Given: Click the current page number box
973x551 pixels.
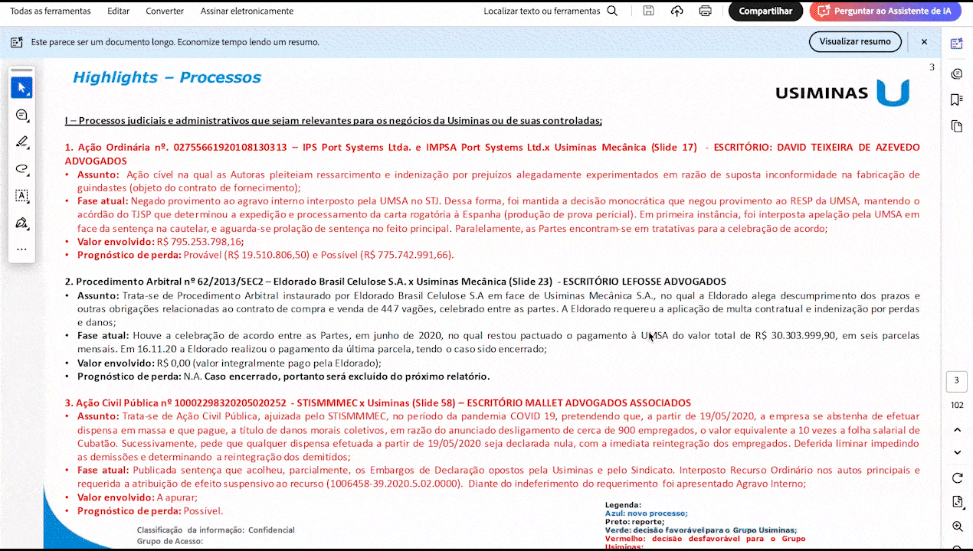Looking at the screenshot, I should [957, 381].
